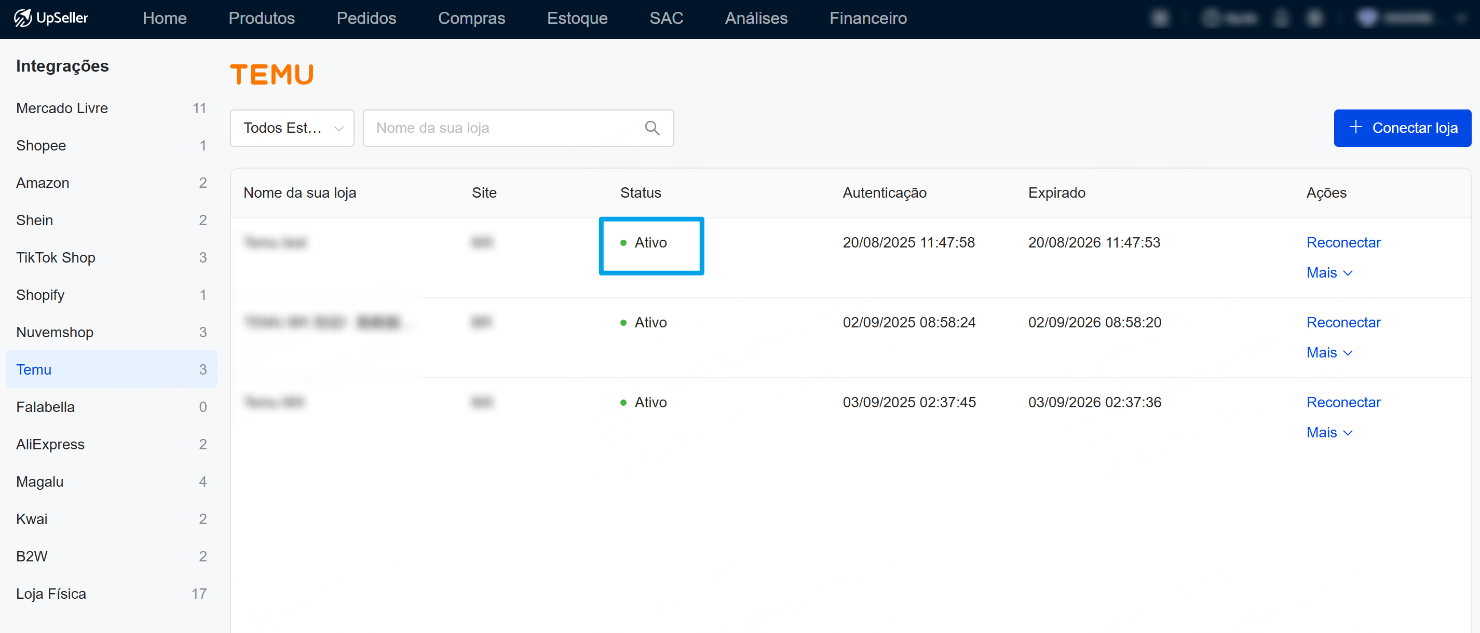Screen dimensions: 1480x633
Task: Click the Expirado column header
Action: tap(1056, 193)
